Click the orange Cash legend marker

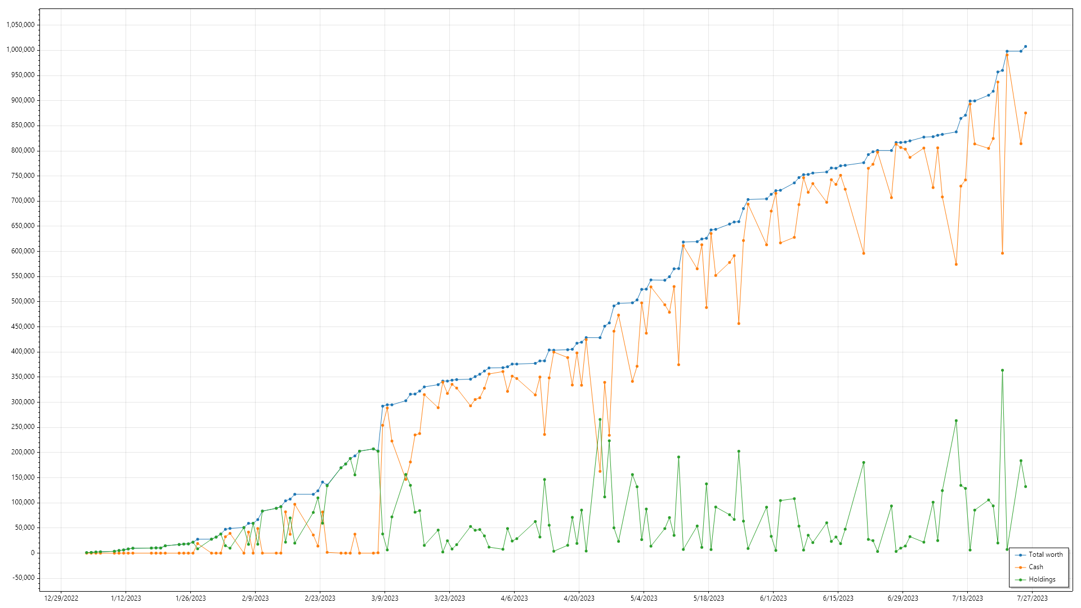(x=1020, y=567)
